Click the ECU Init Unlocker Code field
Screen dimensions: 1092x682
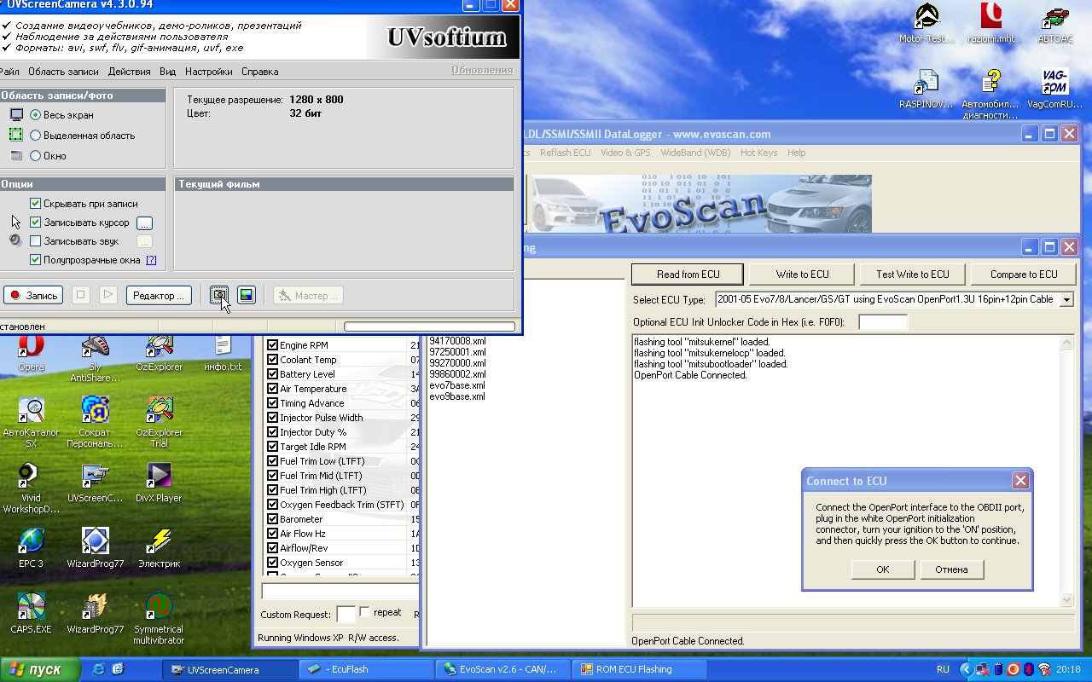coord(883,322)
